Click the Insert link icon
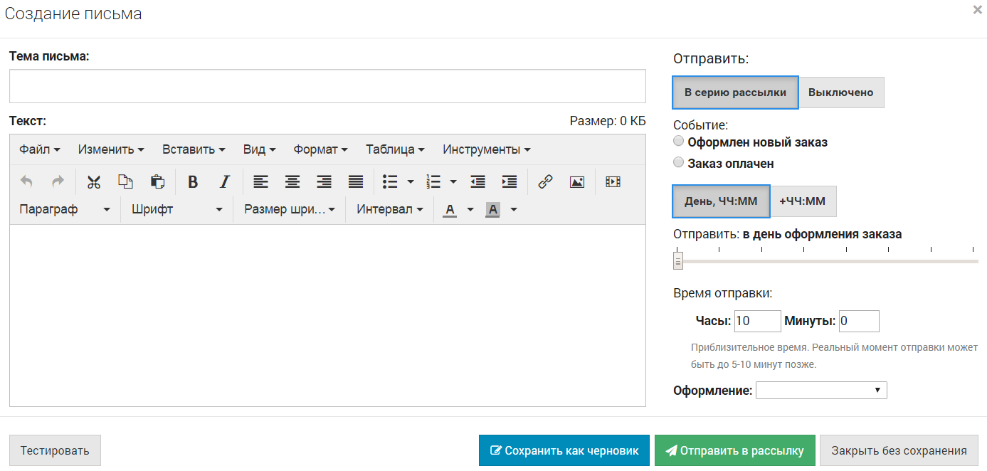 point(545,181)
